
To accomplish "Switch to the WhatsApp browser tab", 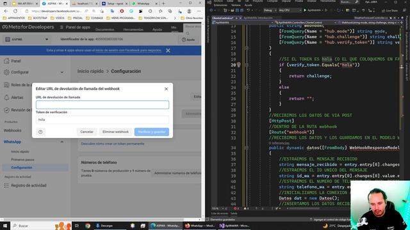I will click(x=144, y=4).
